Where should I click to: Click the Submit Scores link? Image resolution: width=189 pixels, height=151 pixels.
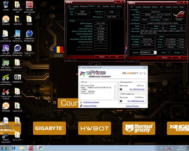coord(132,106)
